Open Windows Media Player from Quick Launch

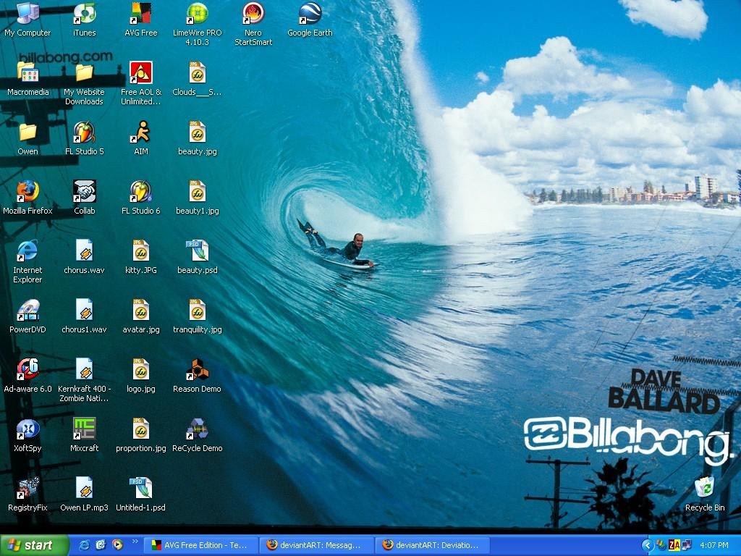click(x=117, y=545)
